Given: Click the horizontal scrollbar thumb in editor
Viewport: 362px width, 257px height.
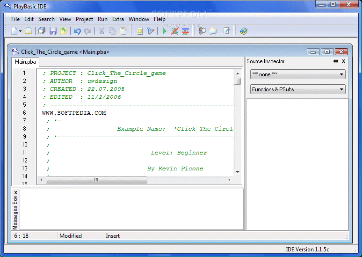Looking at the screenshot, I should [96, 180].
